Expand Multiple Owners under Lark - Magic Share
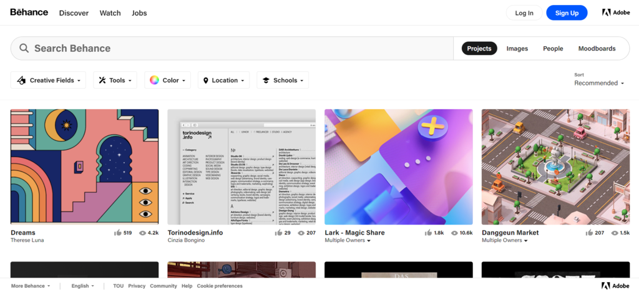 pos(348,240)
